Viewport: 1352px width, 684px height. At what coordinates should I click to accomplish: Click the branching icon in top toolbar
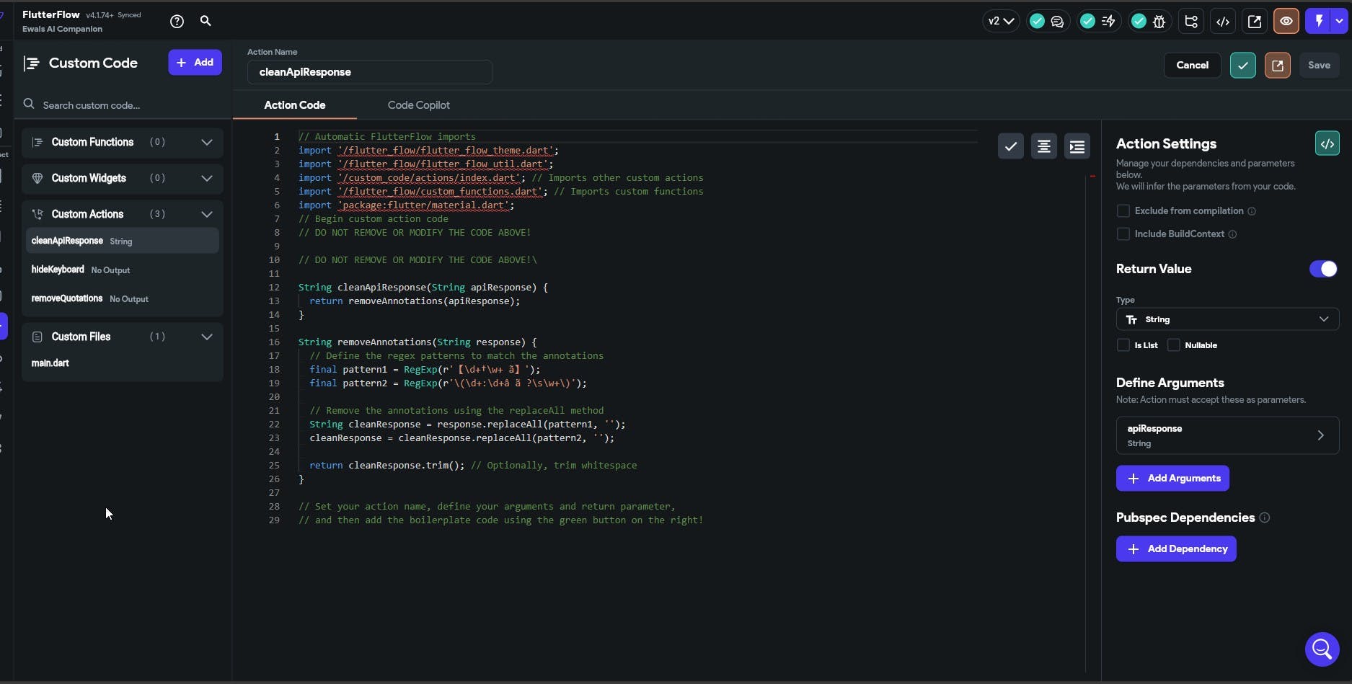[x=1191, y=22]
